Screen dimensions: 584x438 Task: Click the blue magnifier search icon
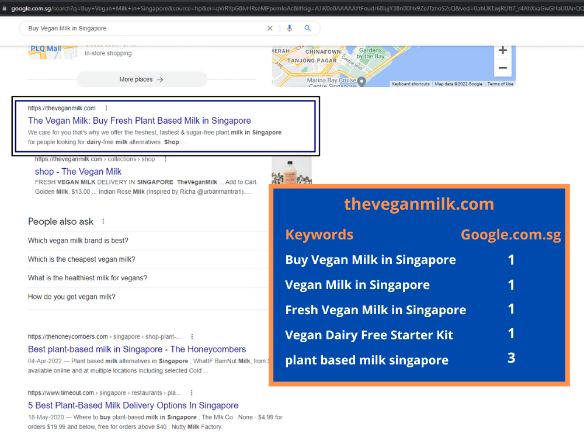click(308, 28)
